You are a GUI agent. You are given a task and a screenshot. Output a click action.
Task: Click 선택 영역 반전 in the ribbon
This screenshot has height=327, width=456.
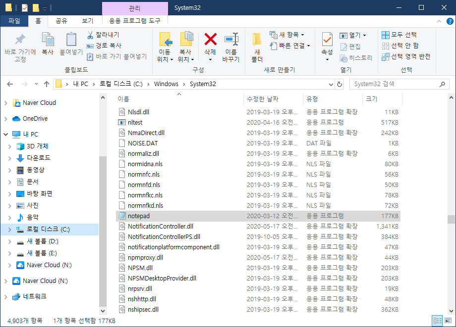406,56
